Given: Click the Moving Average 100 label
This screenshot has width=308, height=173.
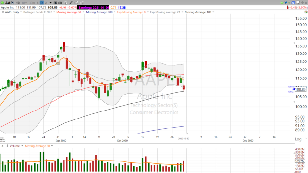Looking at the screenshot, I should tap(198, 12).
